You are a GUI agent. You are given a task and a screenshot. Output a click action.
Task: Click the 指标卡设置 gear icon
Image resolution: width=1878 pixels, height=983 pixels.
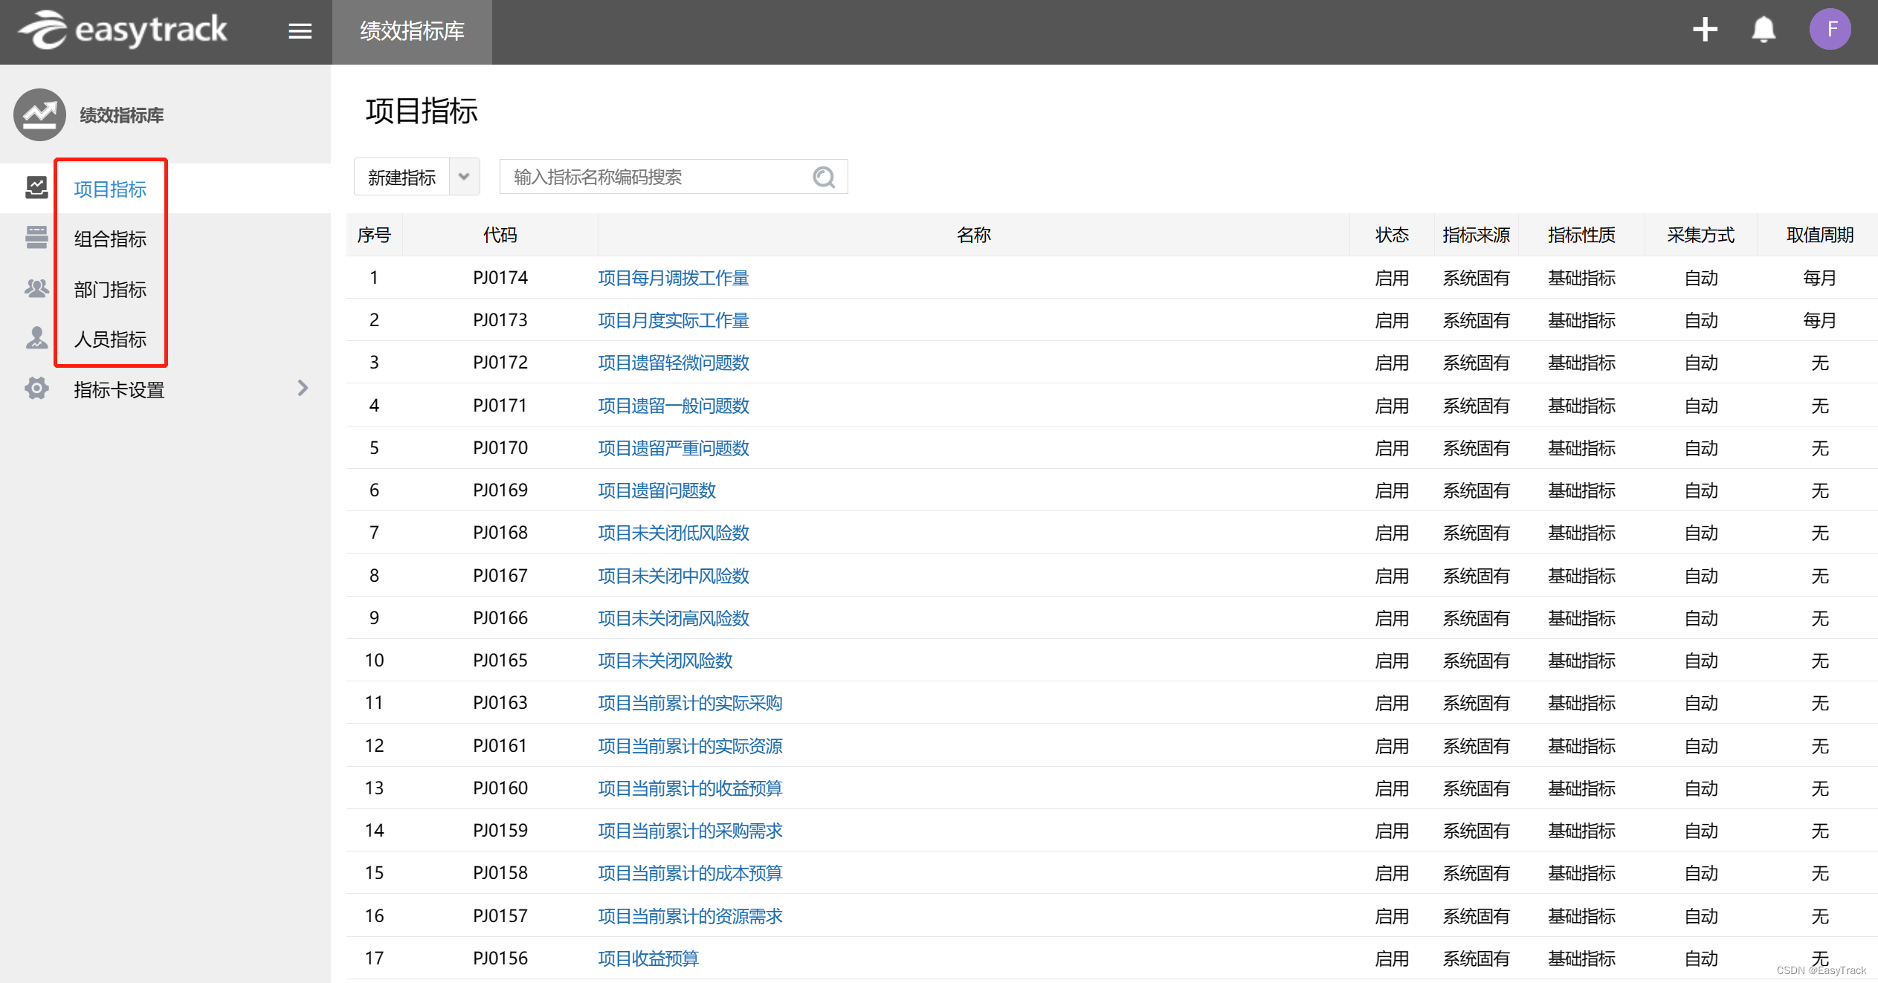click(x=36, y=388)
